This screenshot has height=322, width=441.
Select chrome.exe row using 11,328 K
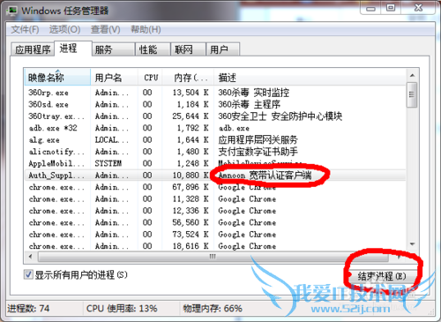215,198
